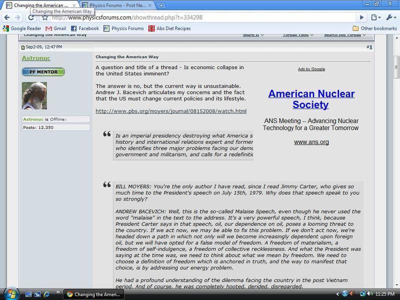
Task: Open the Facebook bookmark
Action: 85,28
